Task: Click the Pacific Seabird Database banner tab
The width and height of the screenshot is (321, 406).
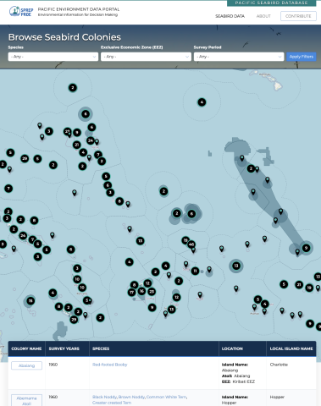Action: click(x=271, y=3)
